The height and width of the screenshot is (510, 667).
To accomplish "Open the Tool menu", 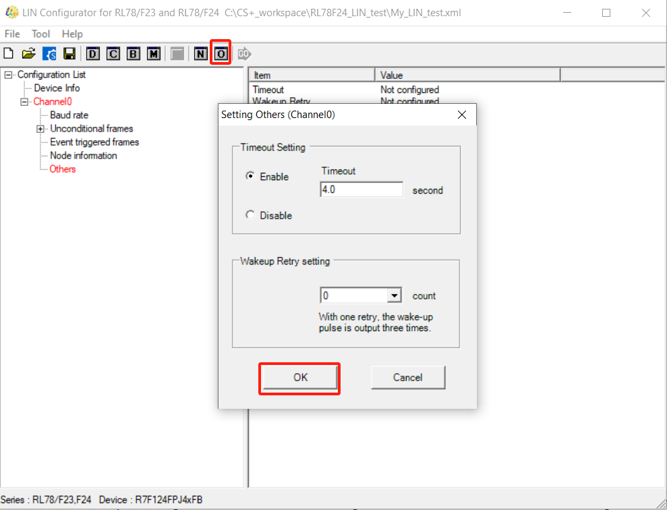I will tap(41, 34).
